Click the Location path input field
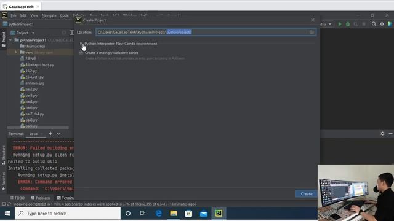394x221 pixels. [206, 32]
